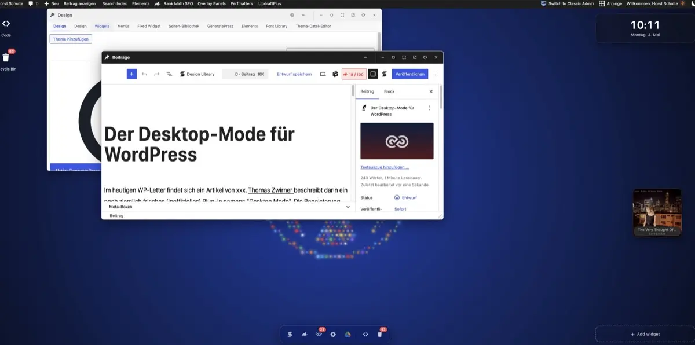This screenshot has height=345, width=695.
Task: Click the Sofort publish date link
Action: click(x=400, y=209)
